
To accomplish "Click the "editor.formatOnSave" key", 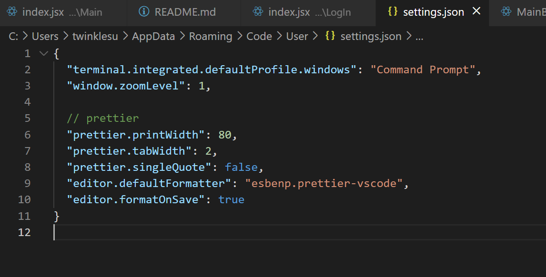I will [x=135, y=199].
